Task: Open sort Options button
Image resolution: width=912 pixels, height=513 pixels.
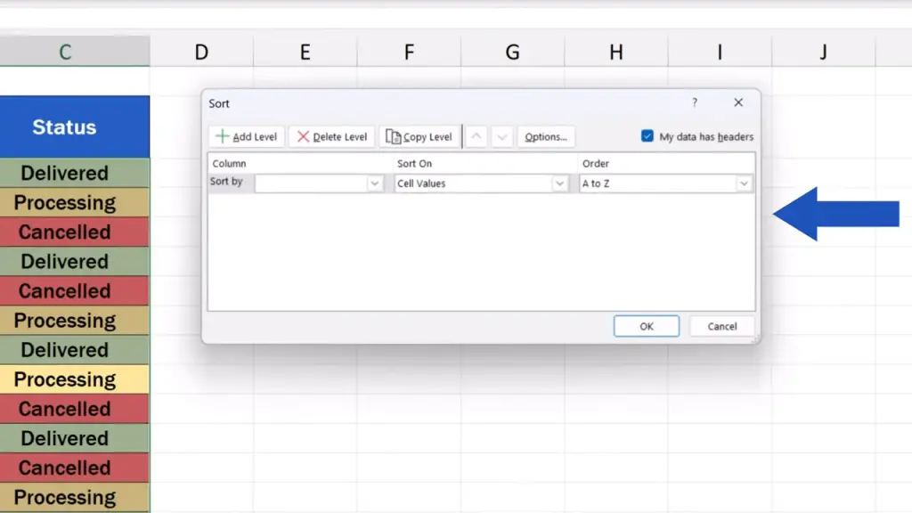Action: 546,137
